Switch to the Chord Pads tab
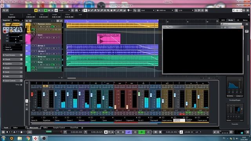The width and height of the screenshot is (251, 141). click(x=74, y=128)
